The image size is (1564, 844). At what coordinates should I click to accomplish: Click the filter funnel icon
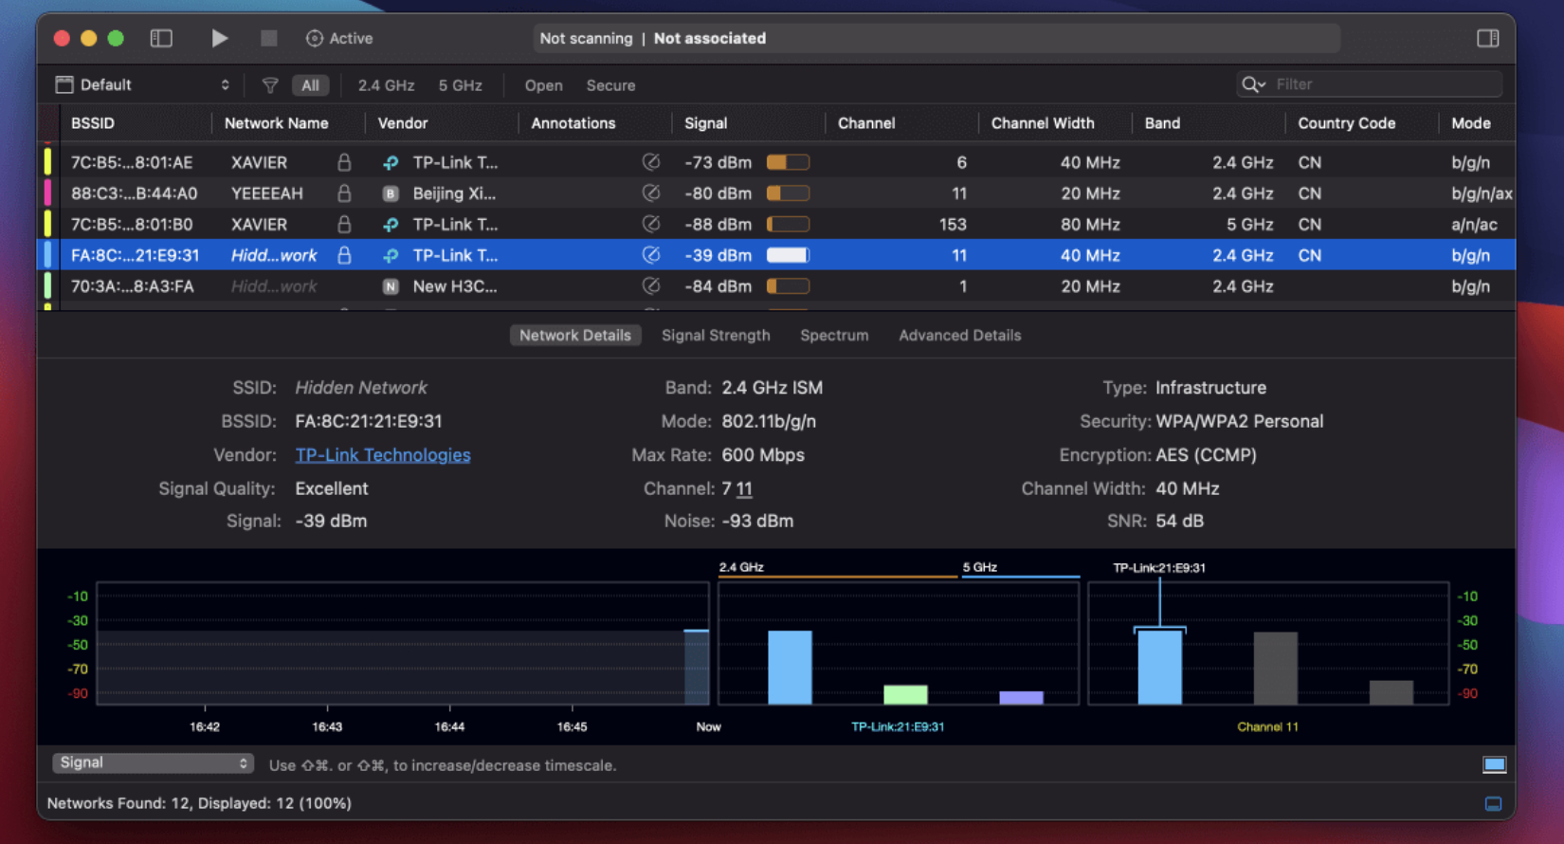pyautogui.click(x=270, y=85)
